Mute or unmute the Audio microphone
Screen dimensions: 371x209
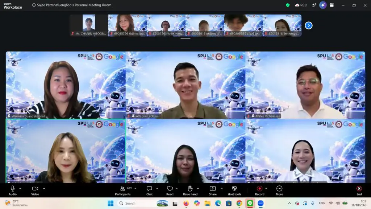tap(13, 190)
